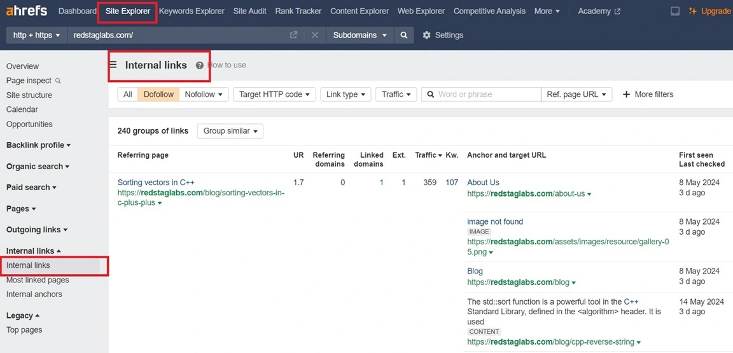The width and height of the screenshot is (733, 353).
Task: Open the Nofollow filter dropdown
Action: click(204, 94)
